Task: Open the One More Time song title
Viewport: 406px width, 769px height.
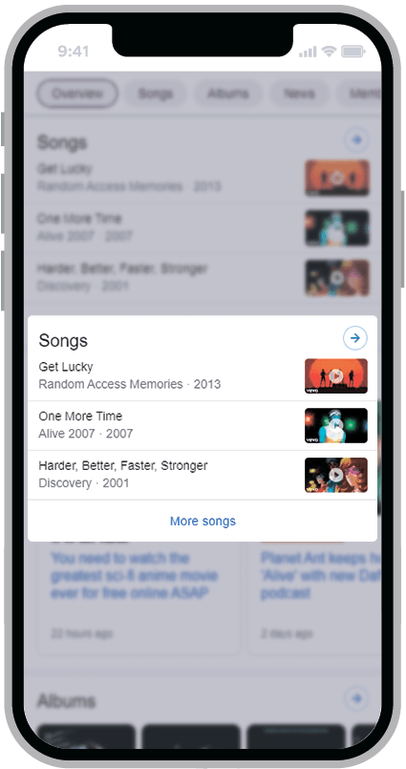Action: (80, 417)
